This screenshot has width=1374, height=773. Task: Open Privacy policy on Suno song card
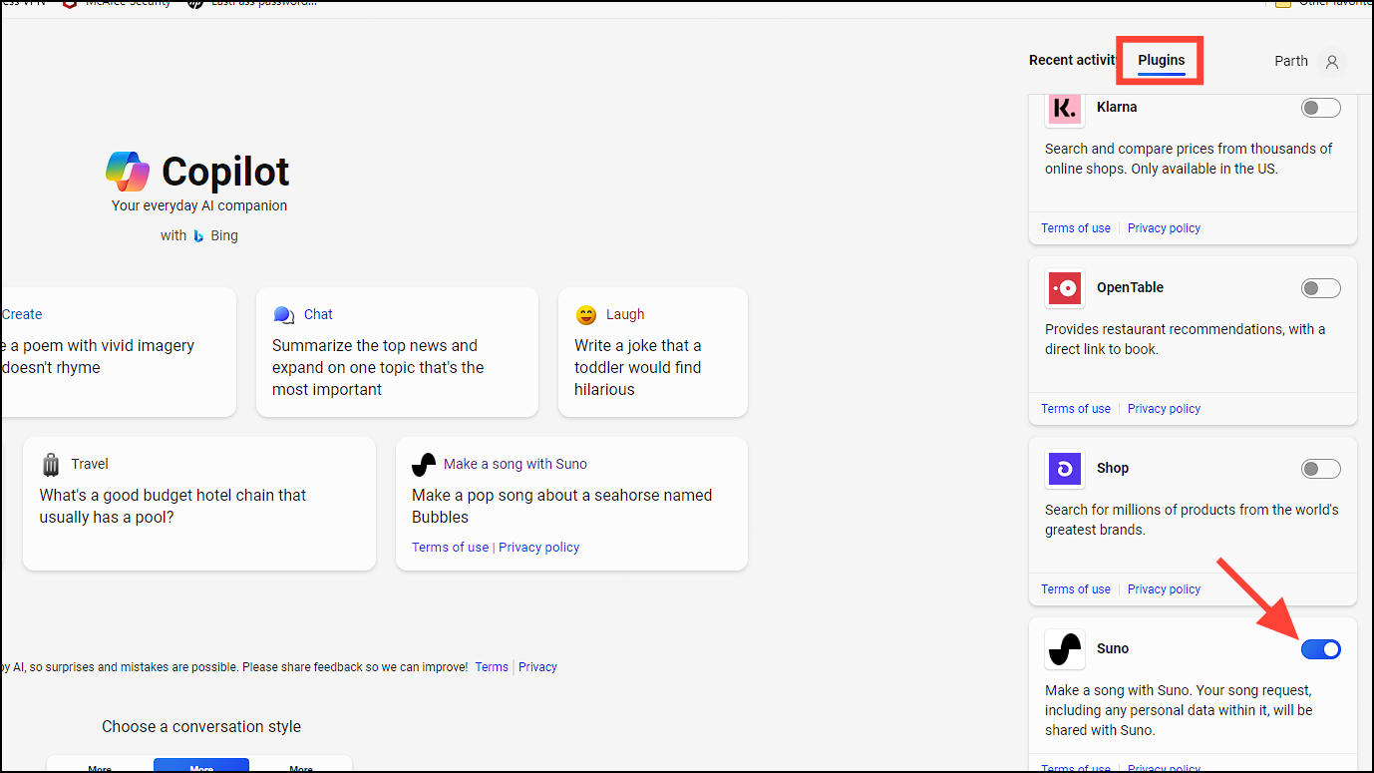[538, 548]
